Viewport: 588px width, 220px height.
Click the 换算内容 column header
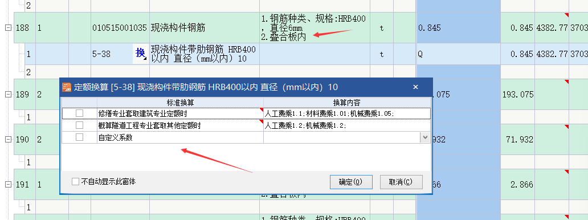(x=347, y=103)
